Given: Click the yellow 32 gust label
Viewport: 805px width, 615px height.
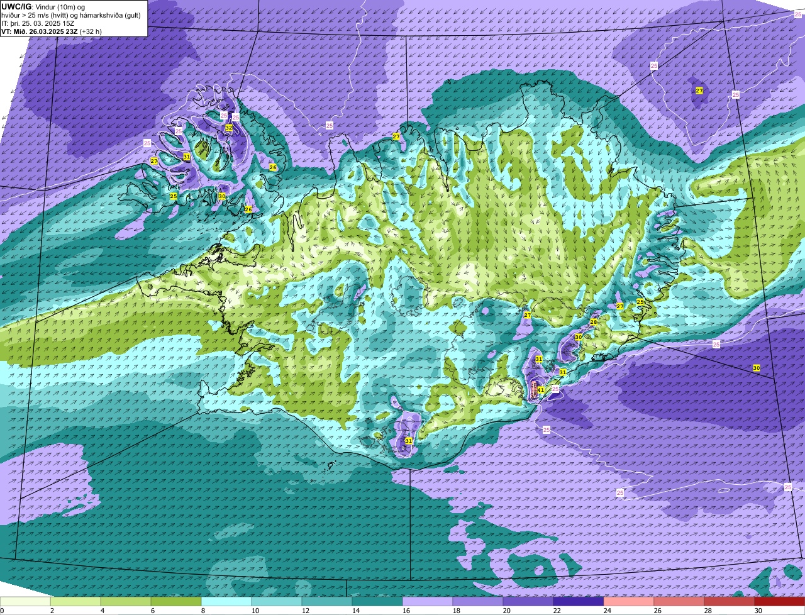Looking at the screenshot, I should point(229,128).
